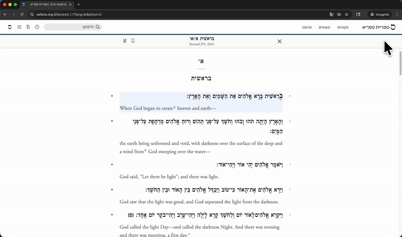Viewport: 402px width, 237px height.
Task: Reload the page using the browser refresh button
Action: pos(22,14)
